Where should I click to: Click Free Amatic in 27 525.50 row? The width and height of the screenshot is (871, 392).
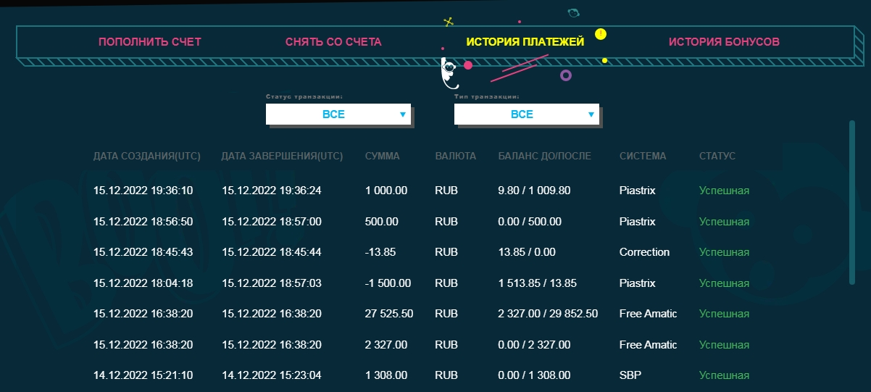pos(649,314)
